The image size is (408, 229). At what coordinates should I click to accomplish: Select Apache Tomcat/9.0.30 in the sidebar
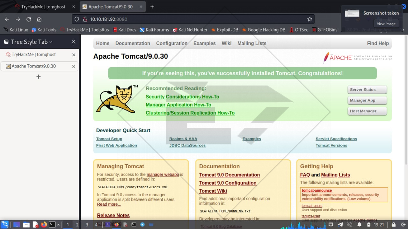coord(39,66)
